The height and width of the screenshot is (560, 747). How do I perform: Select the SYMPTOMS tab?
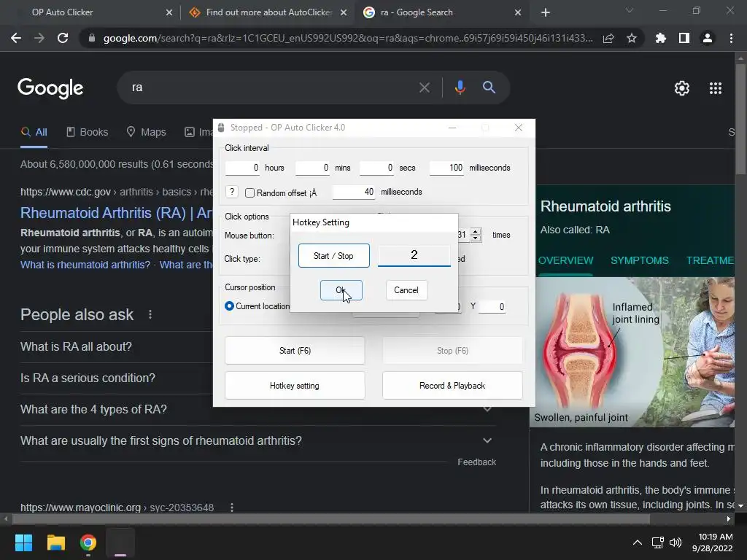coord(639,260)
